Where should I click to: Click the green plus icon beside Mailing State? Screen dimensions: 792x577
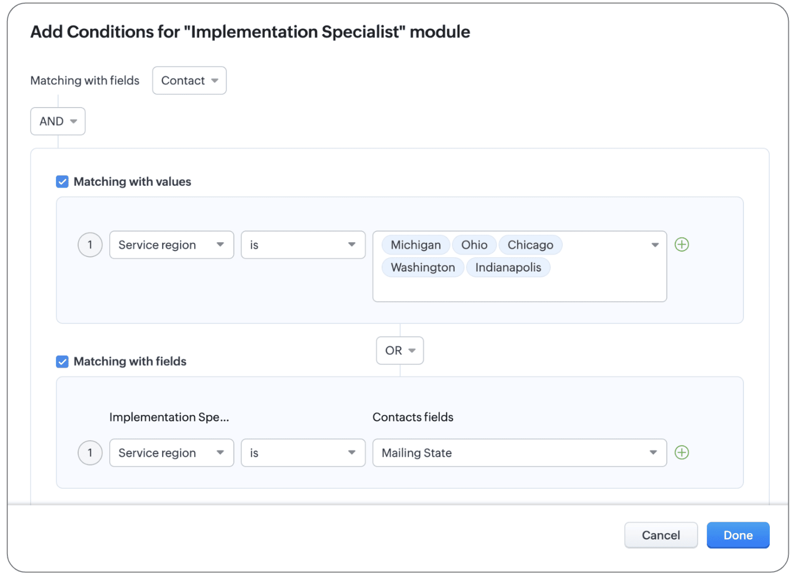[682, 453]
